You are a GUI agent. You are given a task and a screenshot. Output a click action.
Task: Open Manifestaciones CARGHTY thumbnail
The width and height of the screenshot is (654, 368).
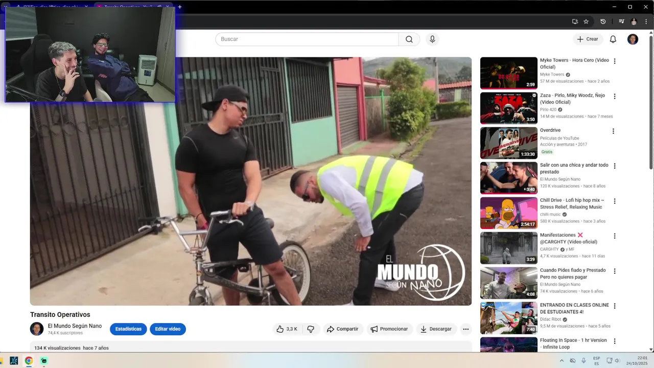[509, 248]
